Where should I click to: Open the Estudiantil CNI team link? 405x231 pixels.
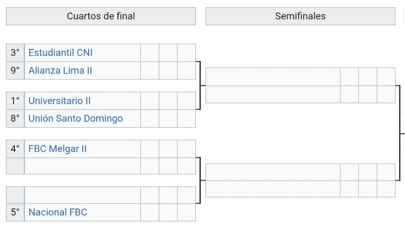coord(60,53)
